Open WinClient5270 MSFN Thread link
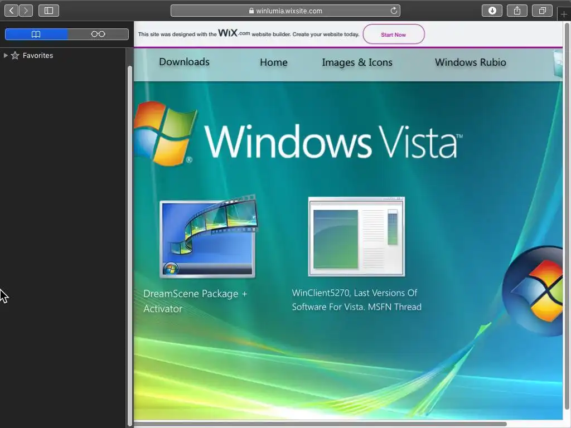 tap(356, 300)
